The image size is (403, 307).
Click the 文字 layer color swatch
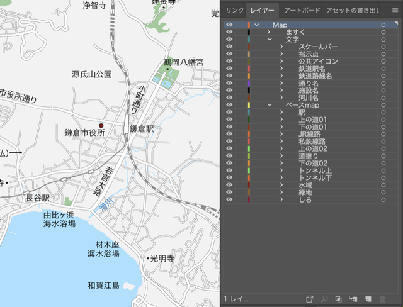coord(249,40)
